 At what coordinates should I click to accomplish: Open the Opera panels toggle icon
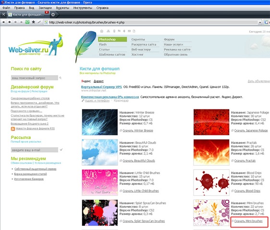coord(3,14)
